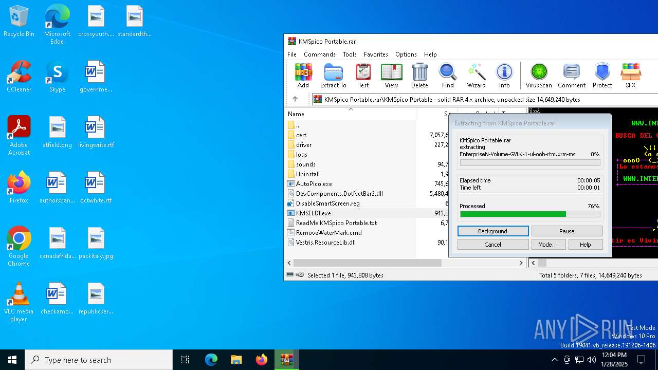Click the View toolbar icon

tap(391, 76)
